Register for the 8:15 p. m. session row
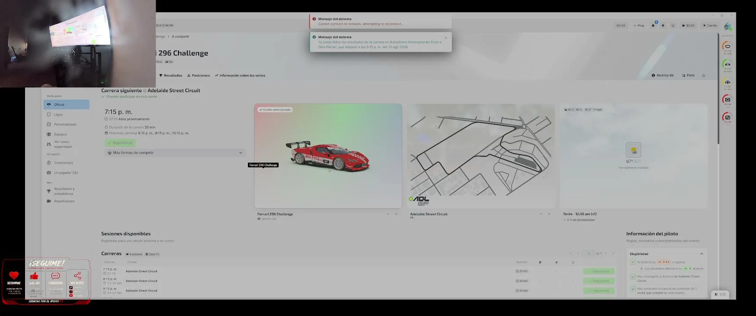The width and height of the screenshot is (756, 316). click(x=599, y=281)
